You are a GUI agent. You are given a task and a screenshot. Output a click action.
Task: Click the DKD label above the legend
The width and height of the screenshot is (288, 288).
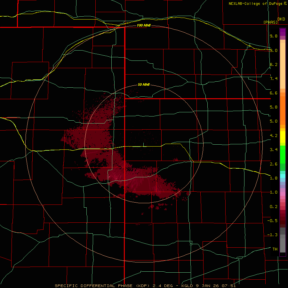pyautogui.click(x=281, y=19)
